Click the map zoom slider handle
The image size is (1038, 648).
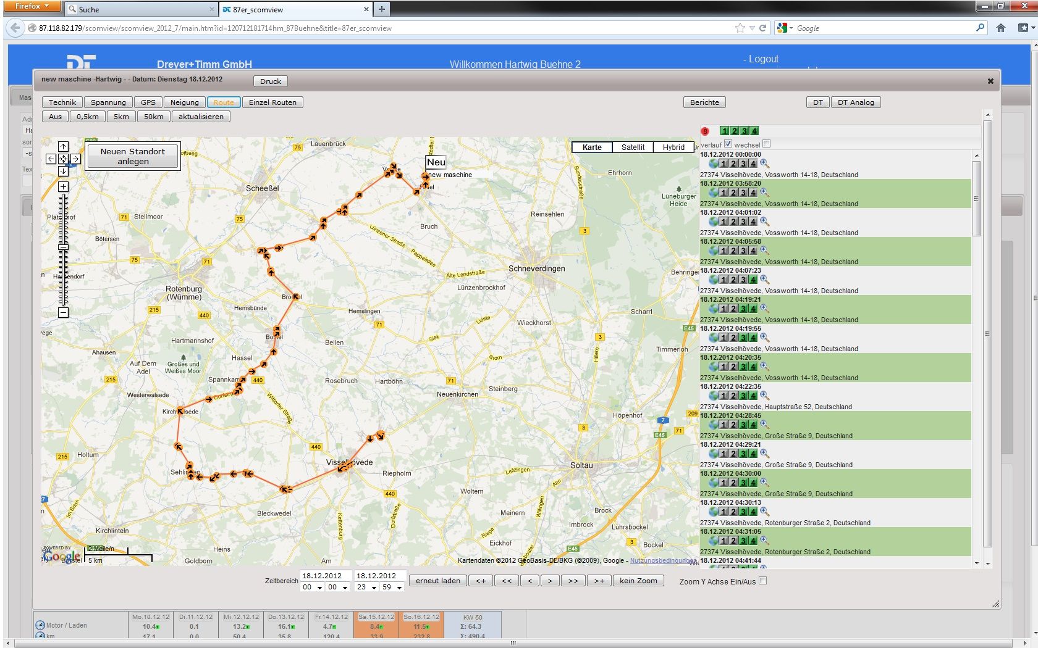[x=63, y=247]
